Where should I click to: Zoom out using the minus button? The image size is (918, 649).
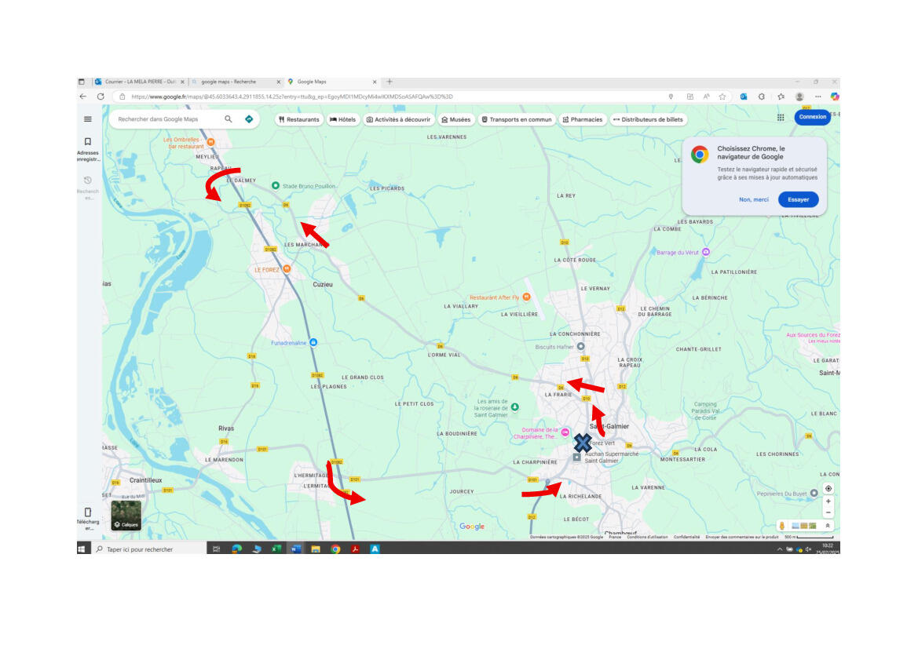(828, 512)
